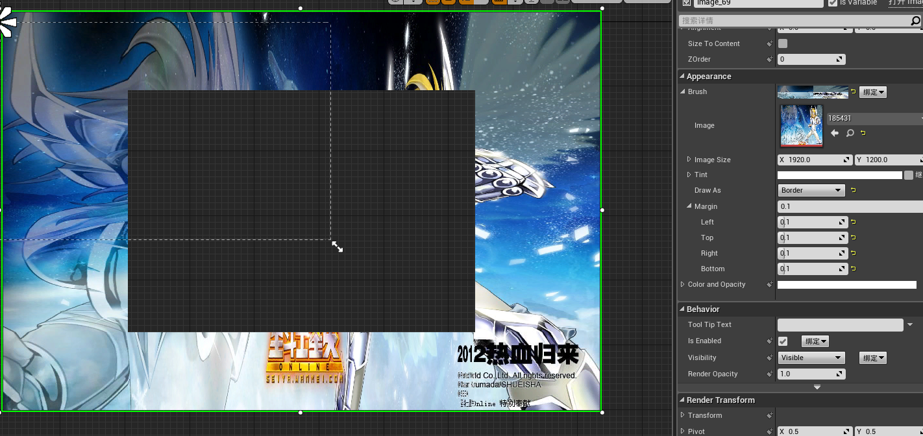This screenshot has width=923, height=436.
Task: Use selected asset arrow under 185431
Action: coord(835,133)
